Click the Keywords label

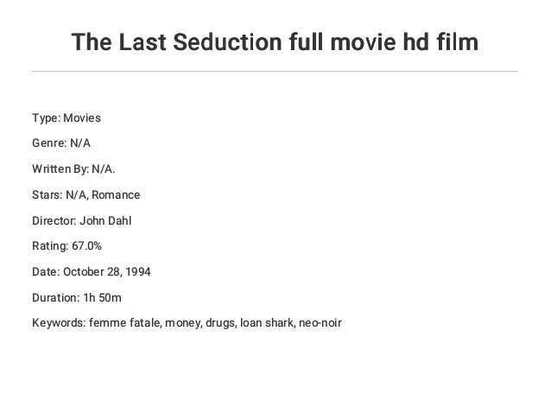[x=59, y=323]
